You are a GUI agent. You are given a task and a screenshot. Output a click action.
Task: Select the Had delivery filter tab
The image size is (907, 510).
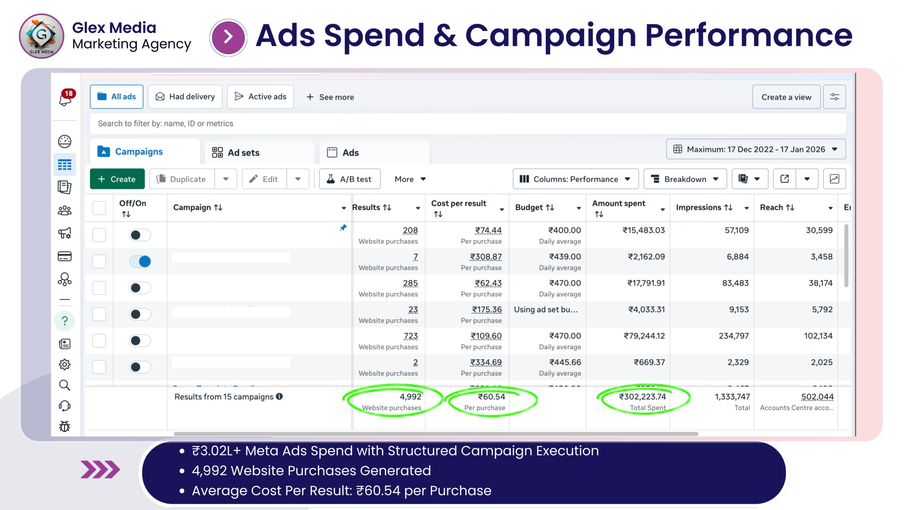185,97
